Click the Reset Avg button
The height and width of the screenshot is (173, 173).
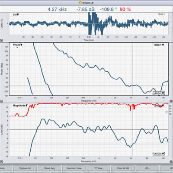point(49,168)
